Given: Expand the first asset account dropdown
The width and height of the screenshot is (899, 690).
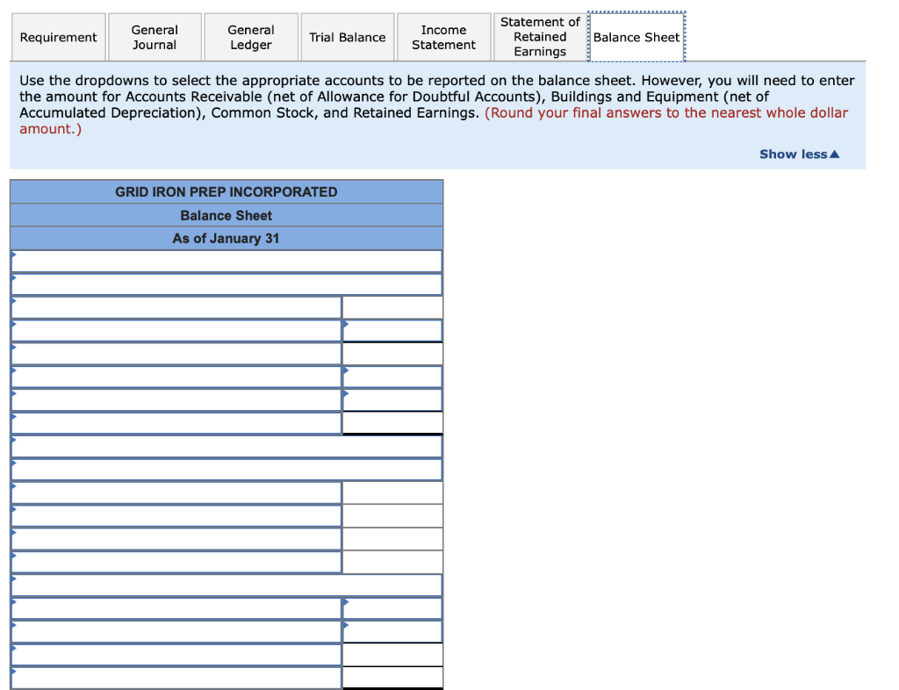Looking at the screenshot, I should click(176, 307).
